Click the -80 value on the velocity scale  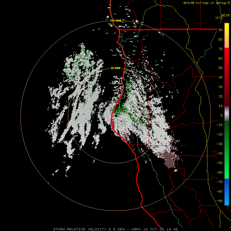(x=219, y=191)
